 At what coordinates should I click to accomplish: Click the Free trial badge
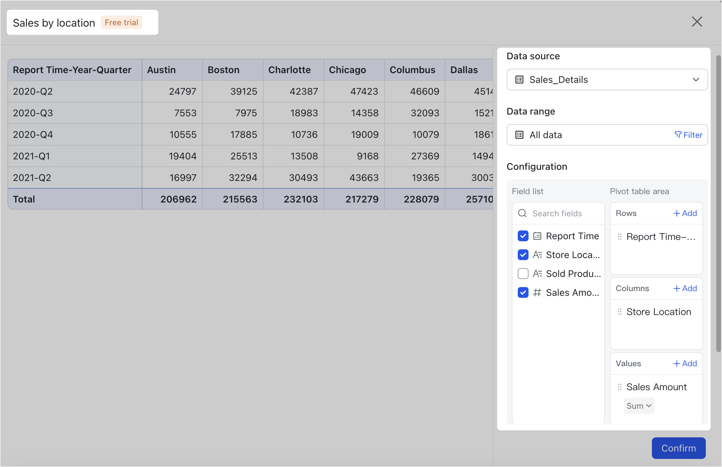click(121, 23)
